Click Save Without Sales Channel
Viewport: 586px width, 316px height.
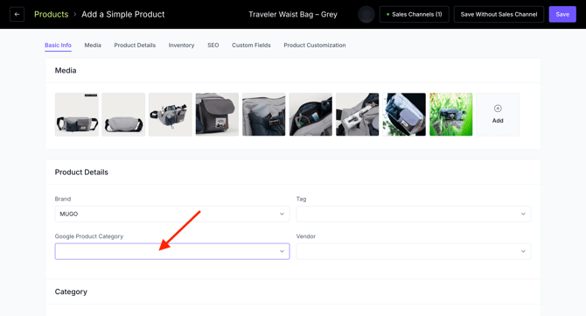499,15
